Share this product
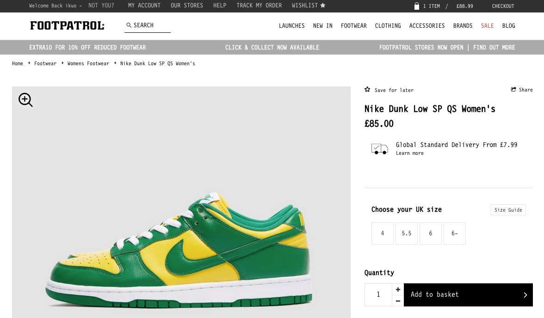Viewport: 544px width, 318px height. 522,90
